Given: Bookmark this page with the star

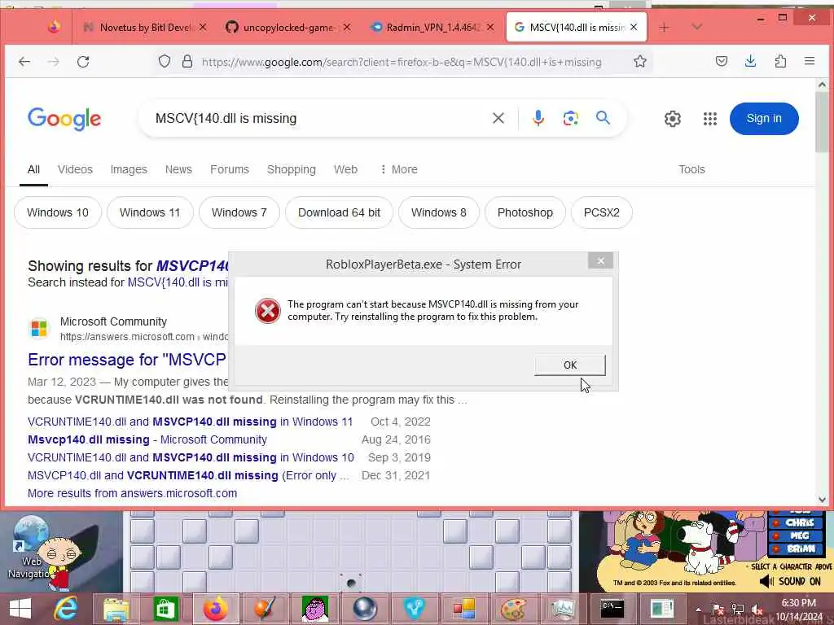Looking at the screenshot, I should point(640,62).
